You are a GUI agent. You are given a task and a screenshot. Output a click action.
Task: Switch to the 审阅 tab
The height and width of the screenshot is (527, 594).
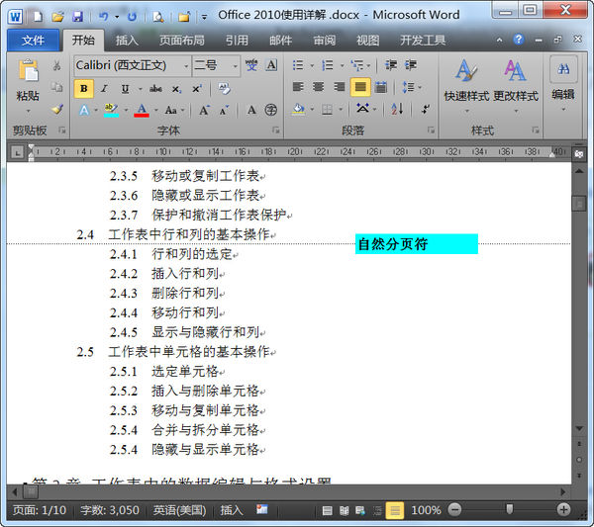[325, 41]
